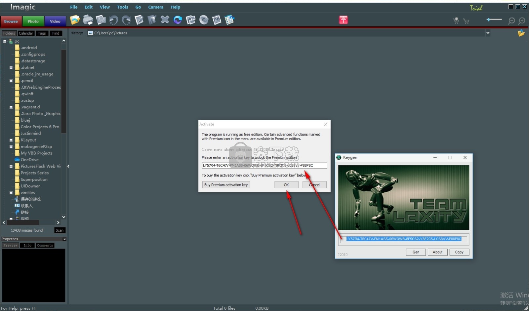Switch to Video mode
This screenshot has width=529, height=311.
click(55, 21)
